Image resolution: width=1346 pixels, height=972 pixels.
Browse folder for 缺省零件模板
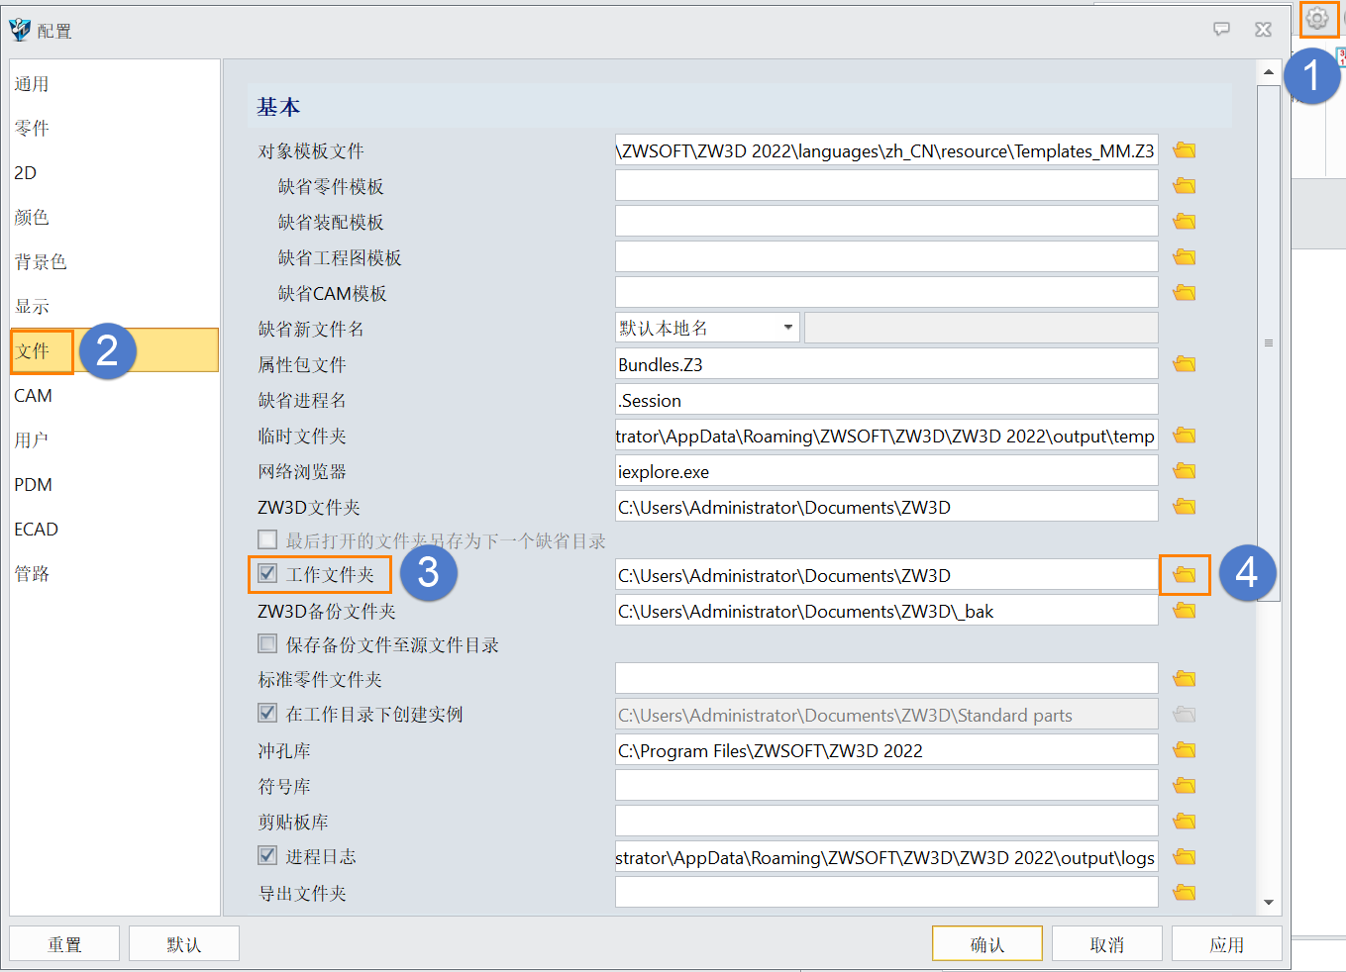1185,186
